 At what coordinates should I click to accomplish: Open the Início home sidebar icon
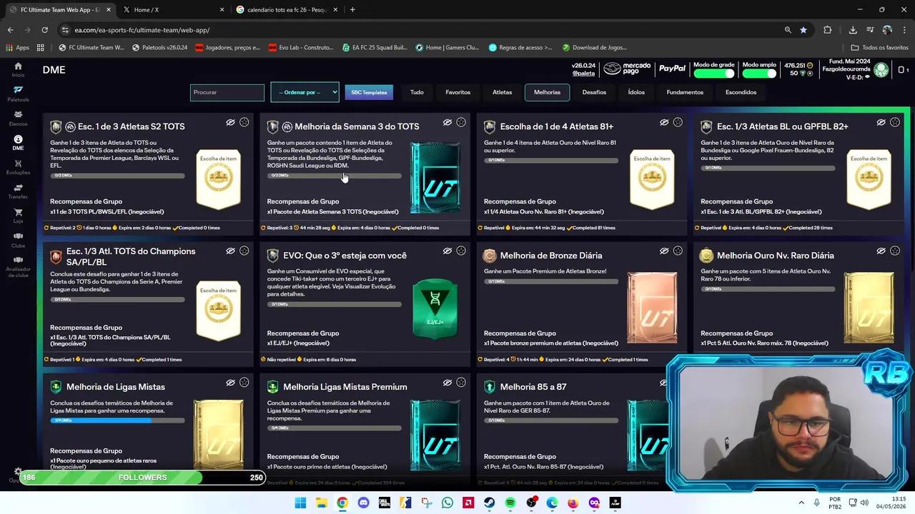(18, 69)
